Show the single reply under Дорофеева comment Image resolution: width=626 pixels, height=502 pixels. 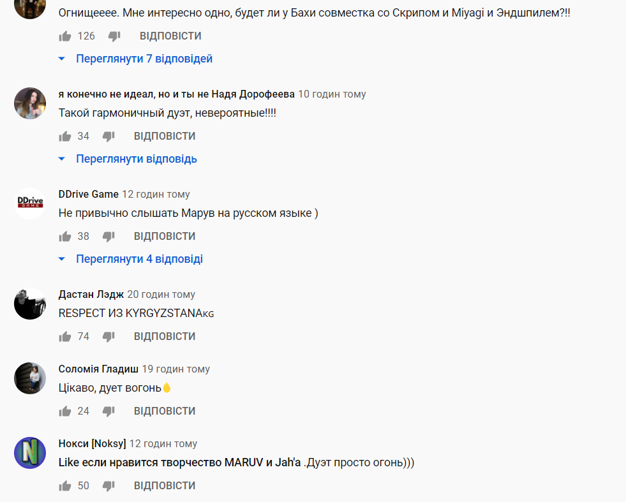click(x=137, y=158)
